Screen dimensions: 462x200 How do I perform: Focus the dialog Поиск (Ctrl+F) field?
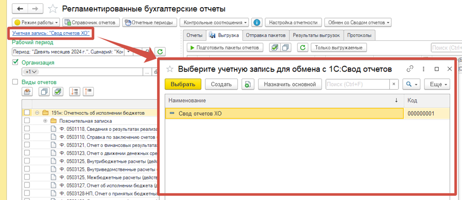point(357,84)
